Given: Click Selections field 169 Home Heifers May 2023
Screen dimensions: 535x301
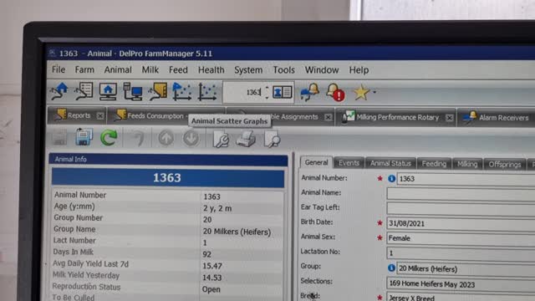Looking at the screenshot, I should [461, 284].
